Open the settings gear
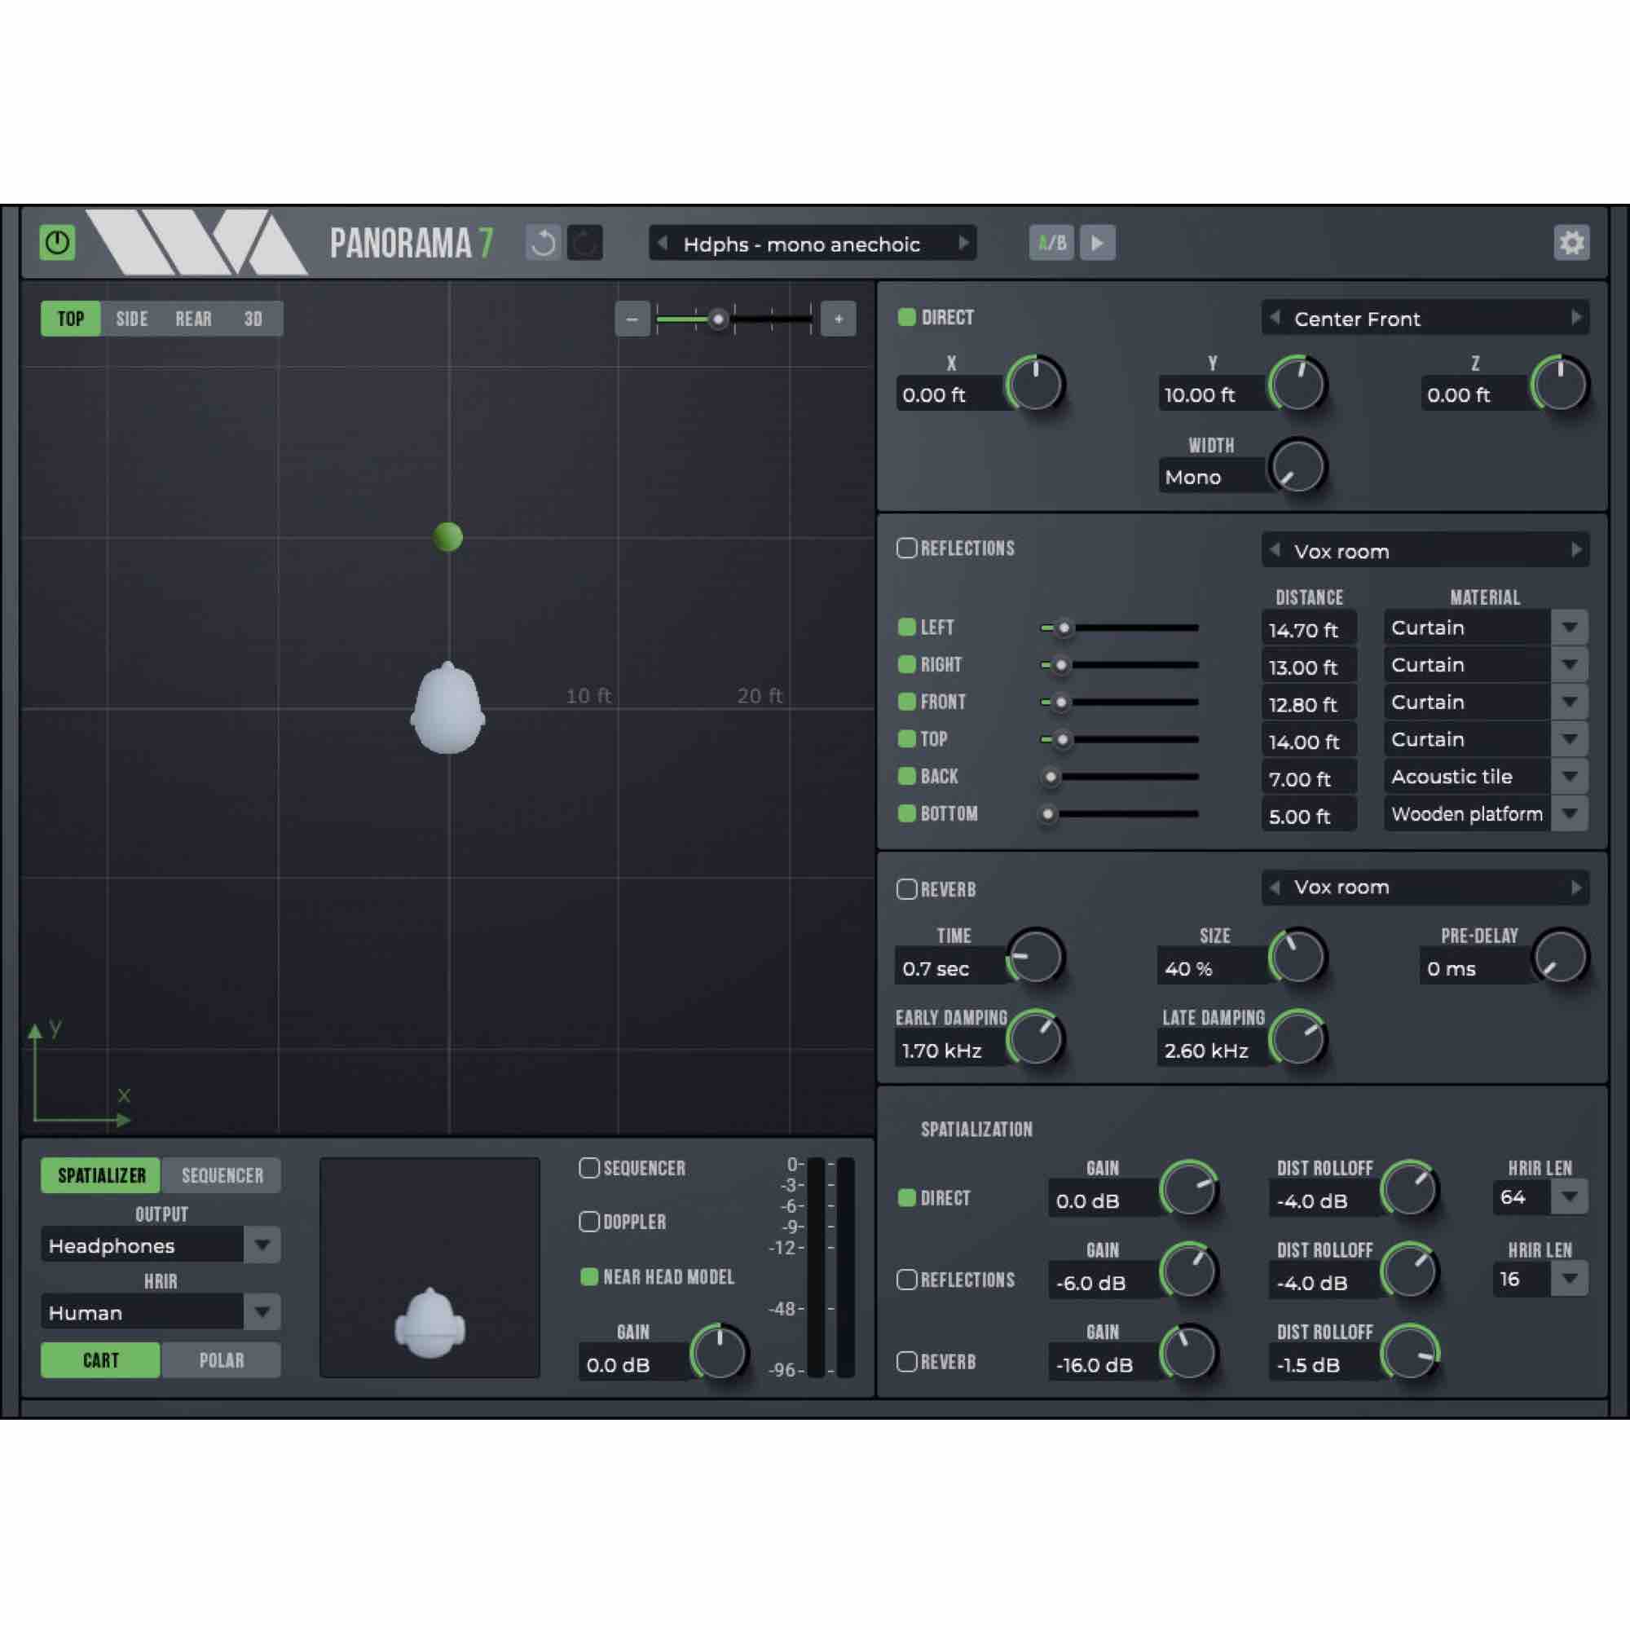This screenshot has height=1630, width=1630. [1573, 243]
